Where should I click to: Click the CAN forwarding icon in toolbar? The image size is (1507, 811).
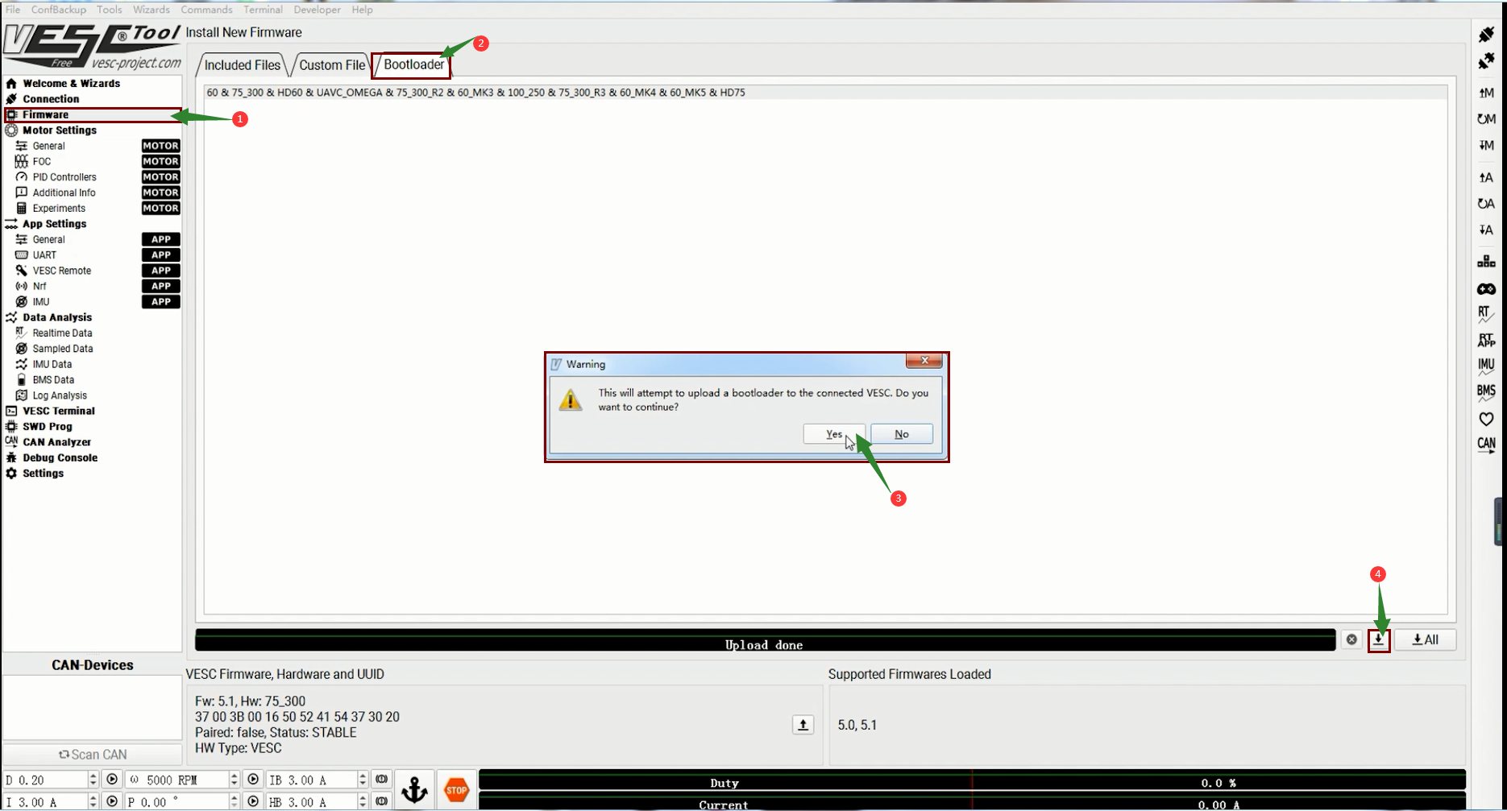1486,445
